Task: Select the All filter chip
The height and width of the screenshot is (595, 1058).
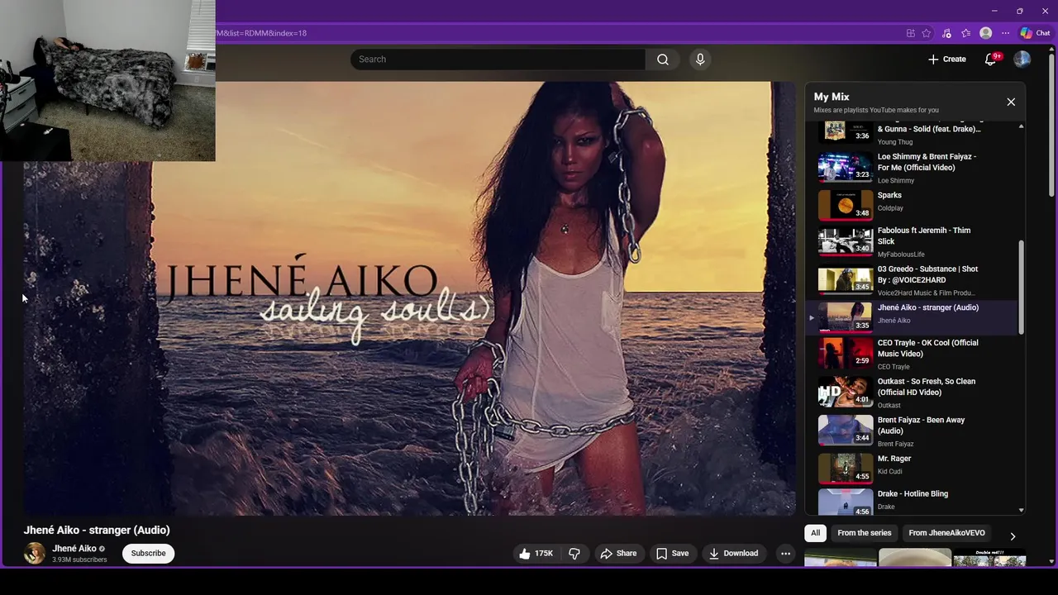Action: pos(815,533)
